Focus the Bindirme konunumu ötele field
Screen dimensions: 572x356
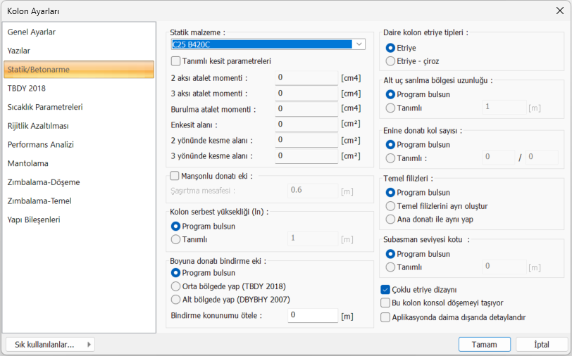pyautogui.click(x=313, y=316)
